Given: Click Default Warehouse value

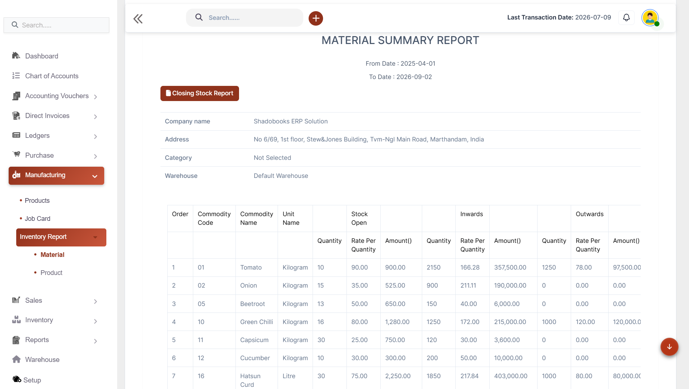Looking at the screenshot, I should coord(281,176).
